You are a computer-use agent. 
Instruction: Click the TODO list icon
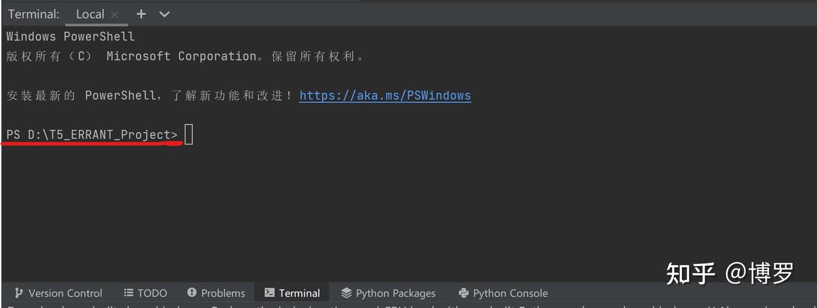pos(129,293)
